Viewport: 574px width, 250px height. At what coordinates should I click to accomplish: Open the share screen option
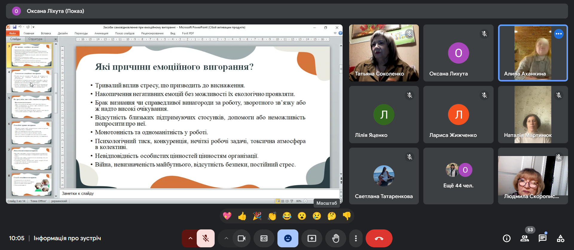[312, 238]
